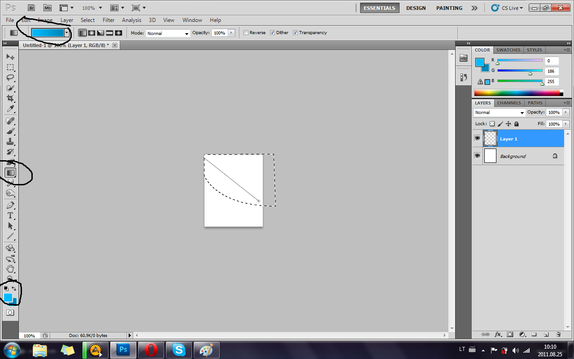The width and height of the screenshot is (574, 359).
Task: Click the foreground color in toolbox
Action: pos(8,297)
